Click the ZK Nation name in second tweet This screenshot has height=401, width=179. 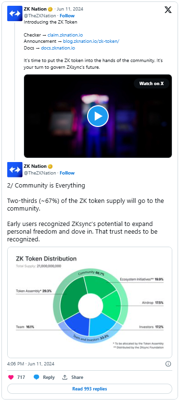click(x=35, y=166)
